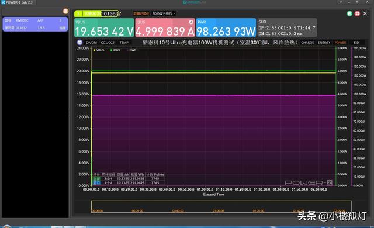The width and height of the screenshot is (374, 228).
Task: Click the 20.000V label on voltage axis
Action: [x=83, y=71]
